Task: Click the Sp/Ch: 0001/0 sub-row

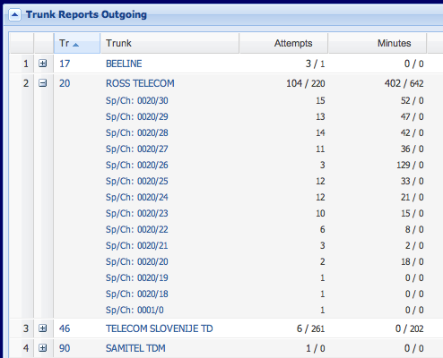Action: (x=135, y=310)
